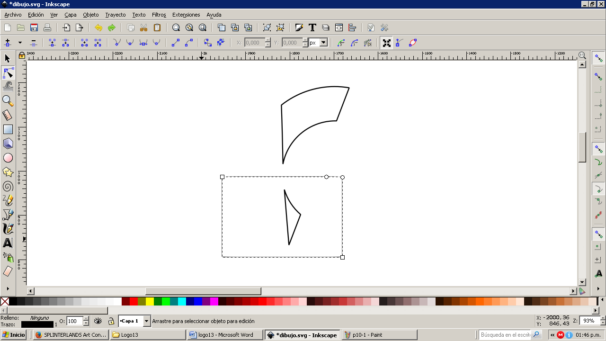Open Logo13 folder taskbar button

[x=148, y=335]
